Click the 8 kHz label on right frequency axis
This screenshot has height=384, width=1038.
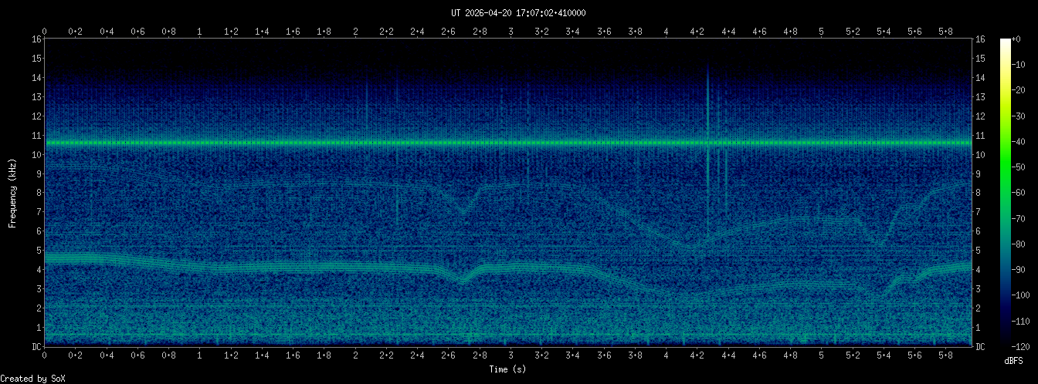click(x=979, y=193)
